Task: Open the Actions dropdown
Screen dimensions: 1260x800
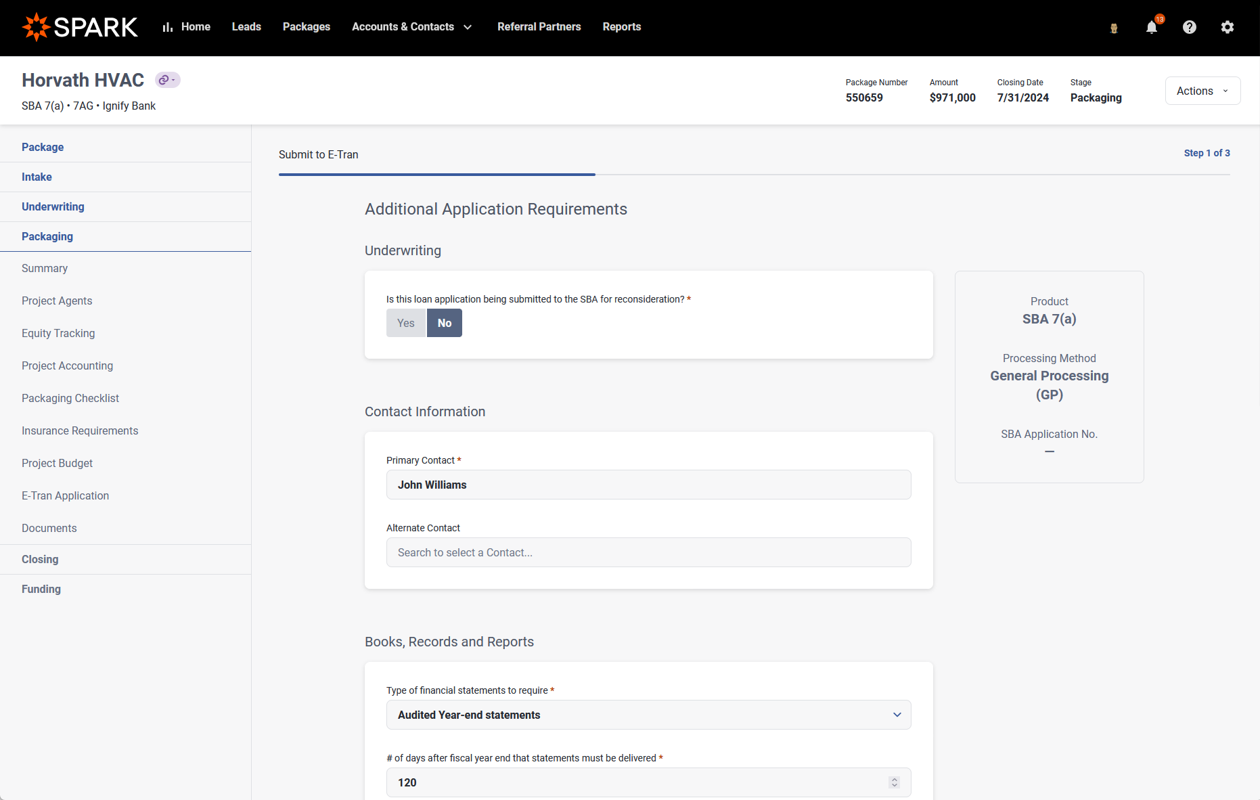Action: [x=1202, y=91]
